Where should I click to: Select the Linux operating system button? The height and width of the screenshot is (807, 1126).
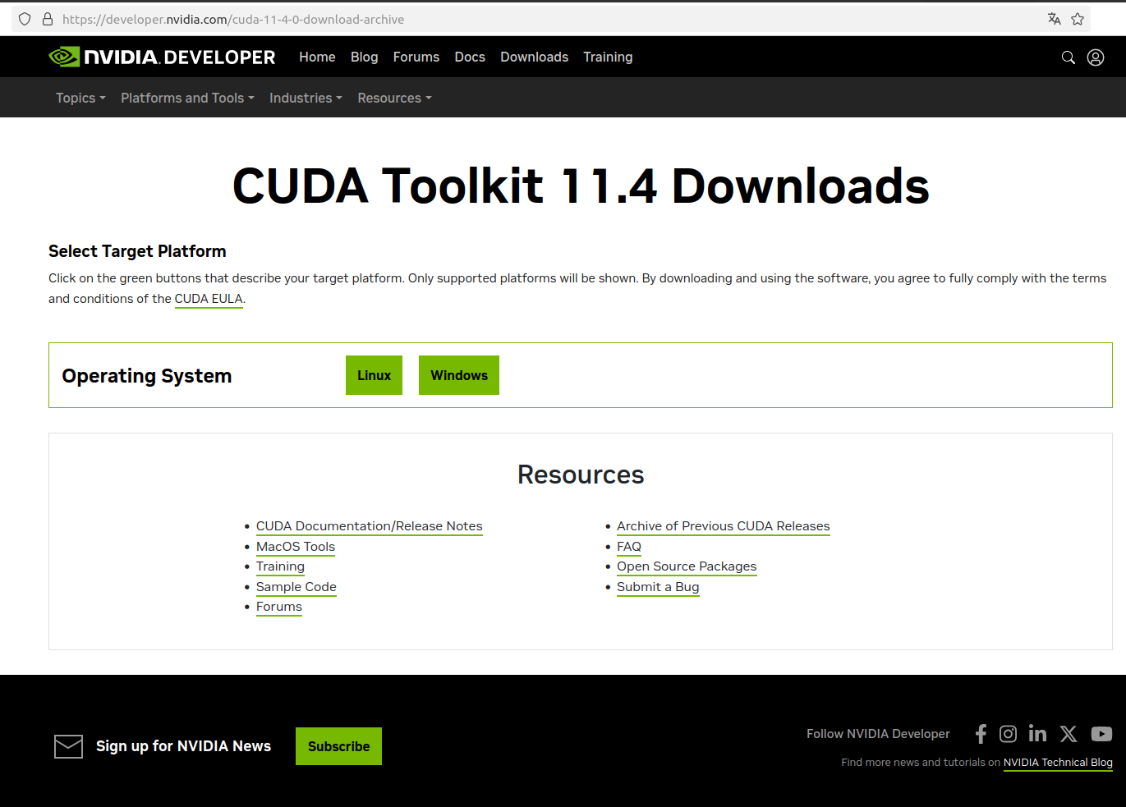pos(374,375)
